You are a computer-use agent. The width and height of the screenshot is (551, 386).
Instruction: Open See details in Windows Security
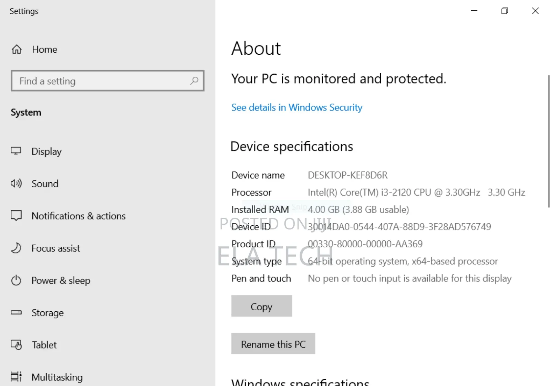click(x=297, y=107)
